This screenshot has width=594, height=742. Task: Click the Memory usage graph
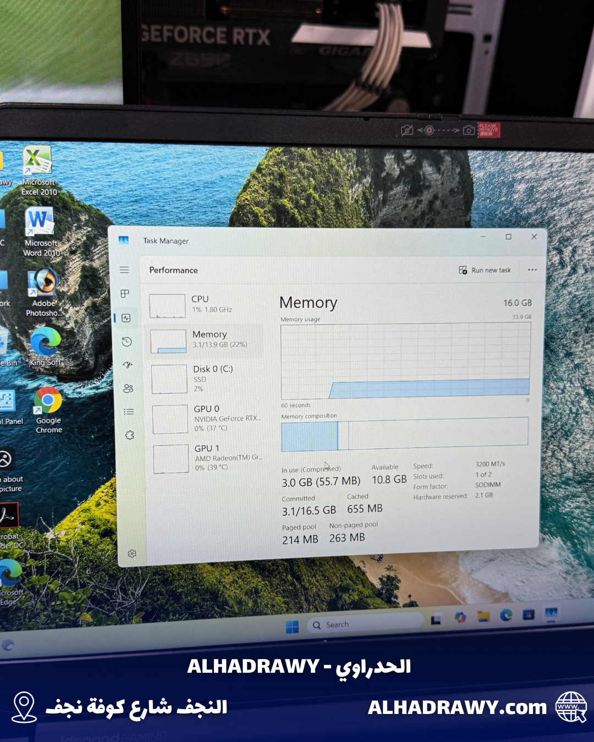click(x=405, y=361)
